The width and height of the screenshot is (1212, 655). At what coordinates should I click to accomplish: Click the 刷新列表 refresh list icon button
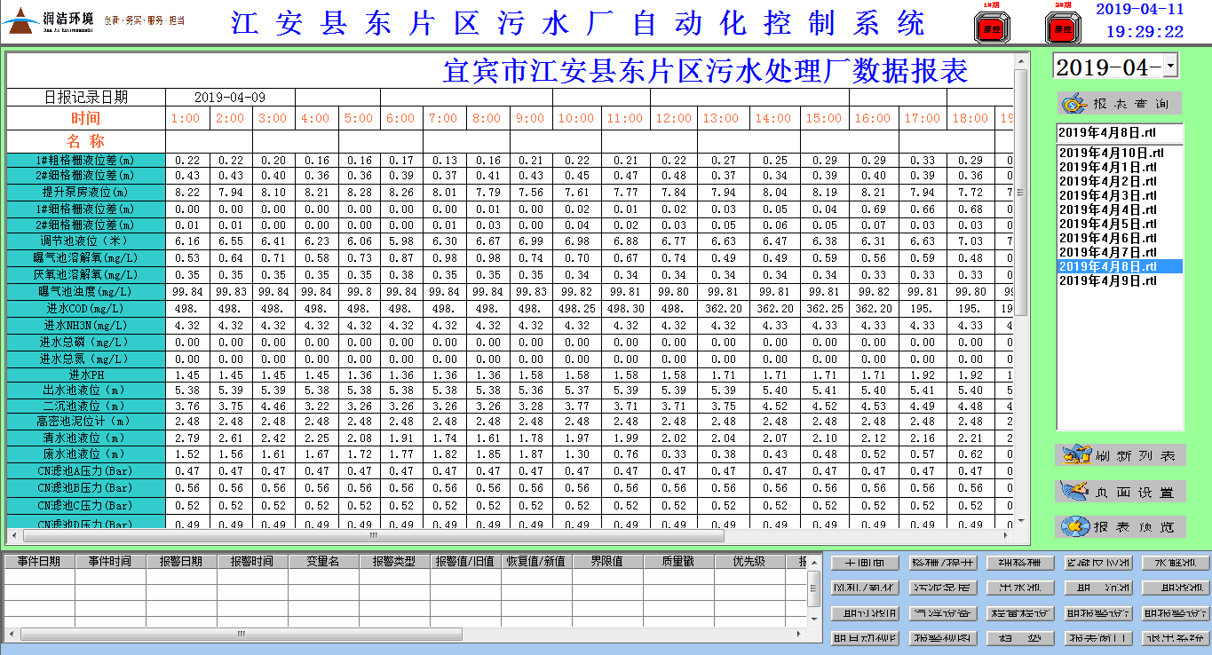(1119, 455)
